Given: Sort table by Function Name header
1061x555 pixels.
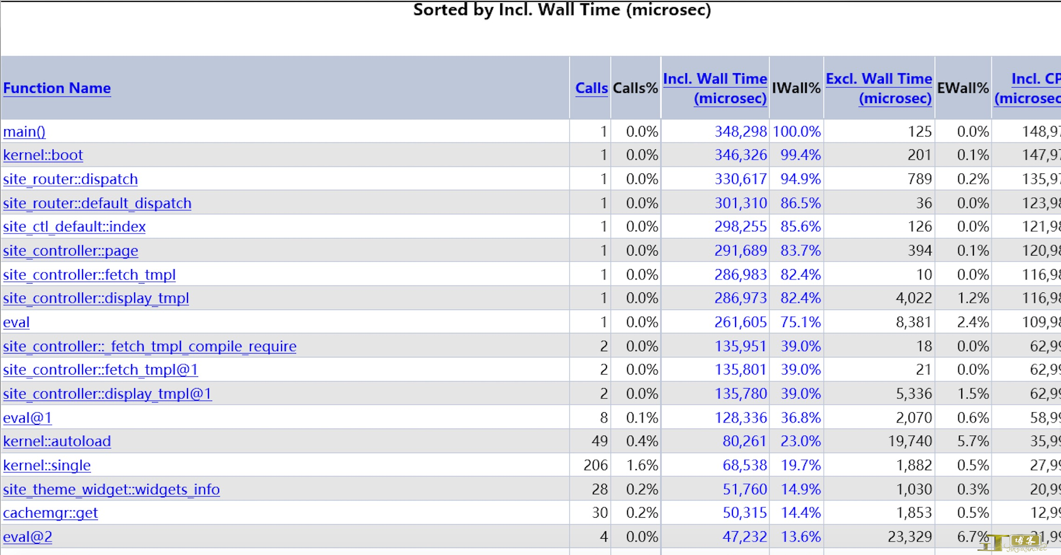Looking at the screenshot, I should (57, 88).
